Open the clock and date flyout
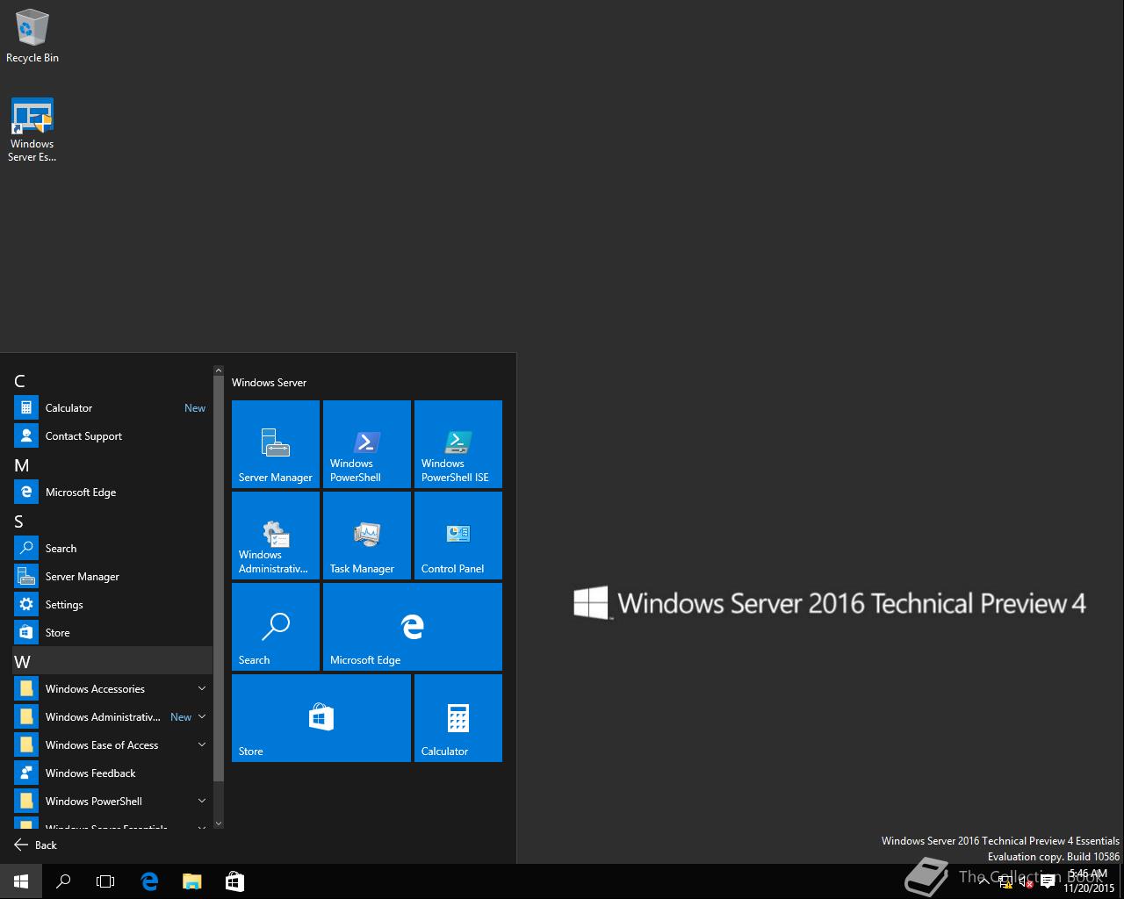 [x=1089, y=881]
